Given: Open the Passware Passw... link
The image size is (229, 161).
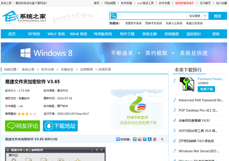Looking at the screenshot, I should [210, 79].
